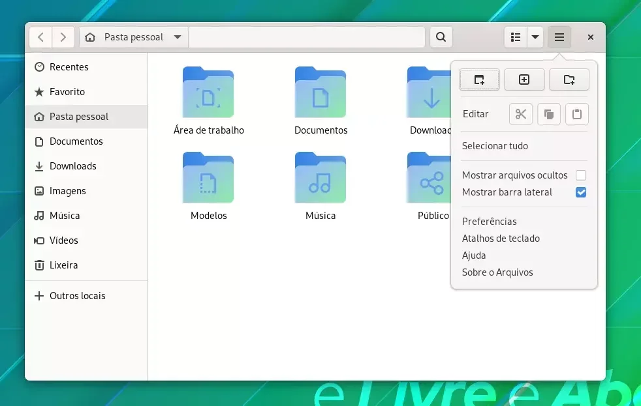Expand the view options dropdown arrow

(535, 37)
